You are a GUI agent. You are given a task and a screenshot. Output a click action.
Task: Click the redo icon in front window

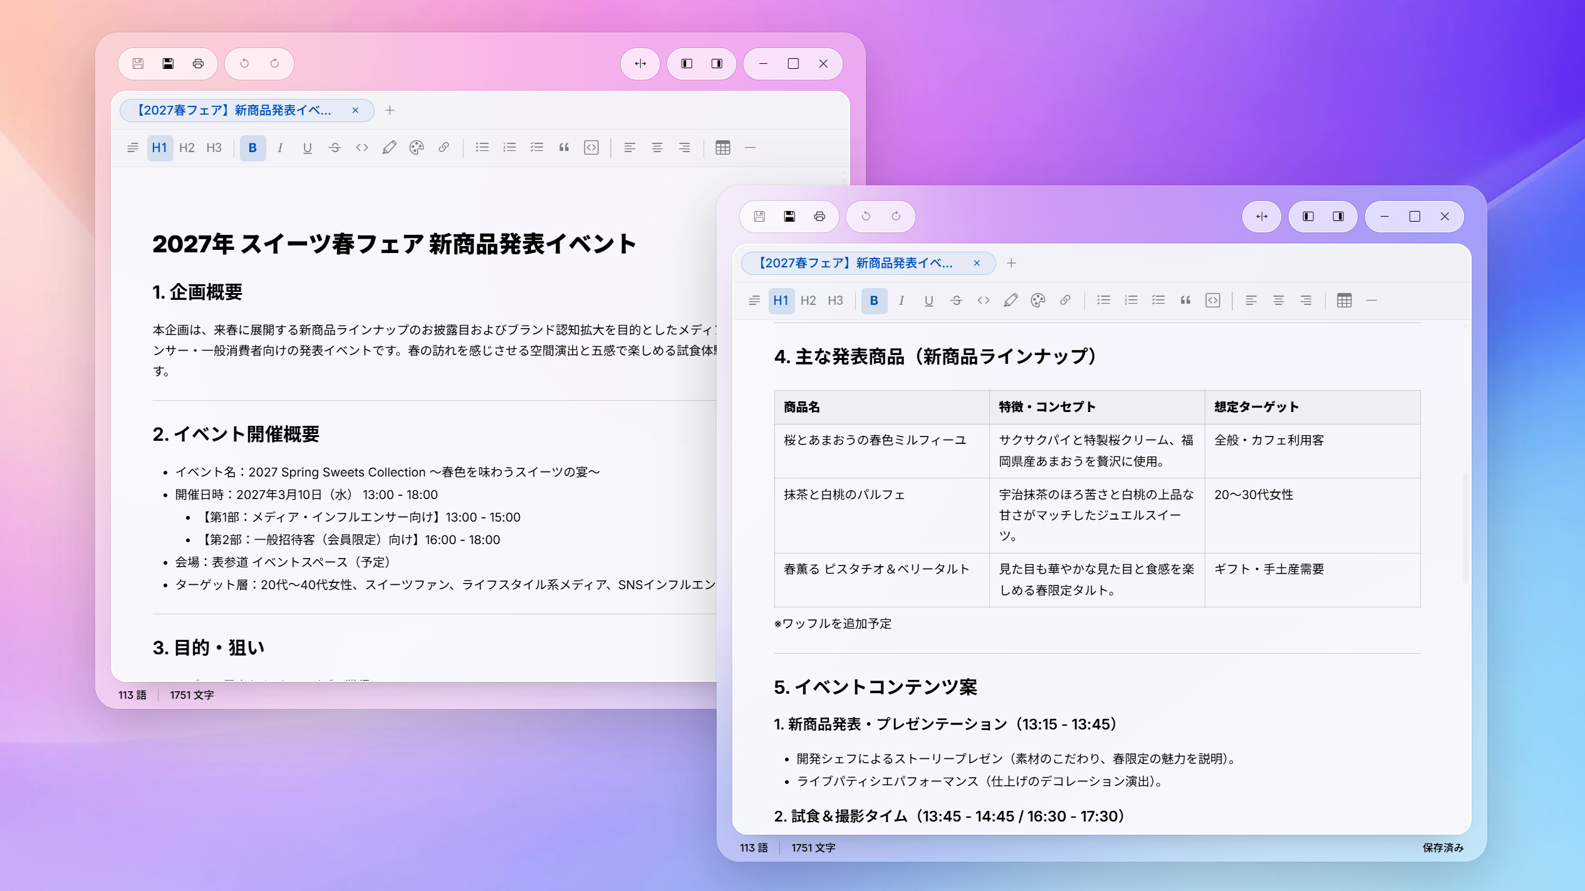point(896,216)
